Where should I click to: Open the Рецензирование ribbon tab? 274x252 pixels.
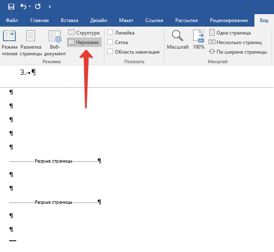point(229,20)
